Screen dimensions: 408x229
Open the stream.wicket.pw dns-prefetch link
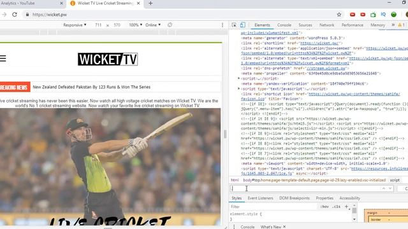(326, 68)
